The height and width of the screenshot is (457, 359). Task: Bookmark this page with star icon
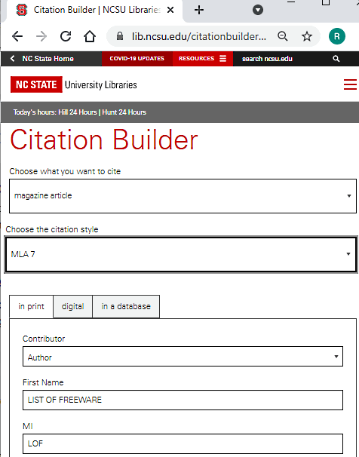coord(306,36)
